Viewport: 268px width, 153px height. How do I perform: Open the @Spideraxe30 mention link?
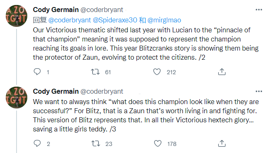(115, 20)
